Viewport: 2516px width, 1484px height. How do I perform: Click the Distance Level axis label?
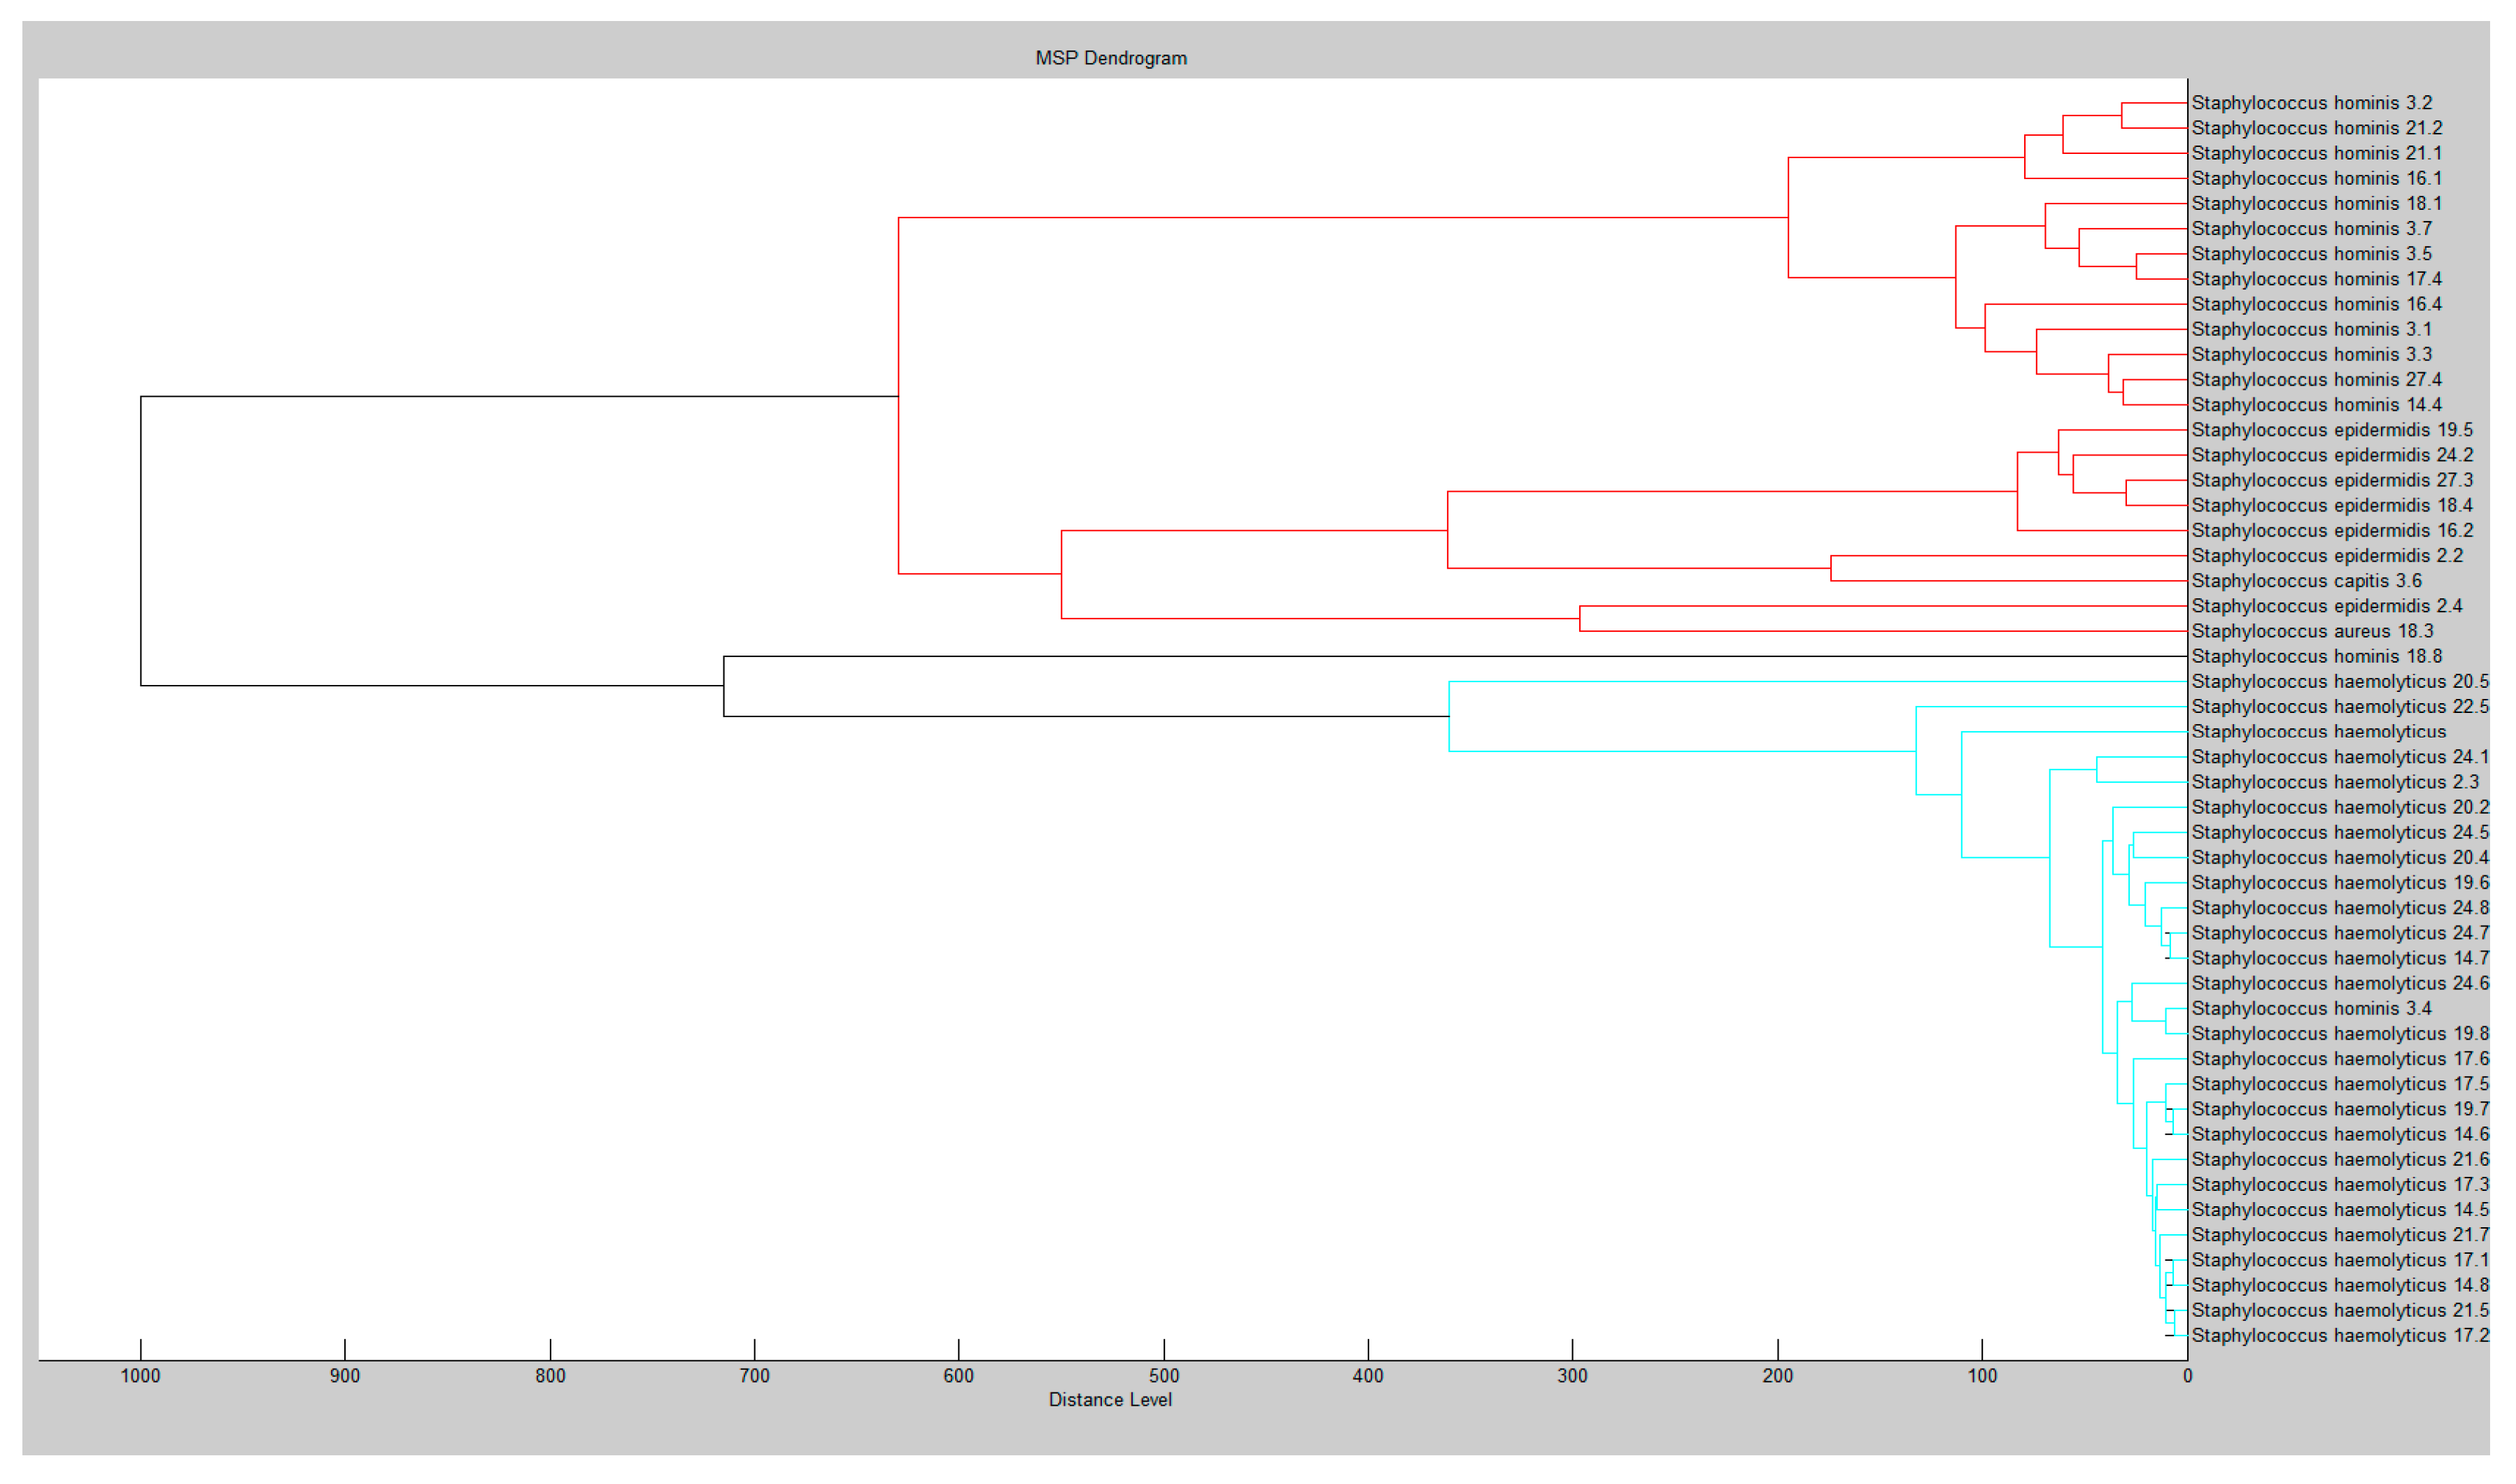click(1110, 1400)
